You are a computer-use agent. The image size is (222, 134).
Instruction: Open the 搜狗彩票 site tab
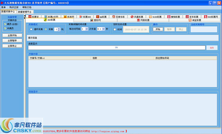(173, 17)
